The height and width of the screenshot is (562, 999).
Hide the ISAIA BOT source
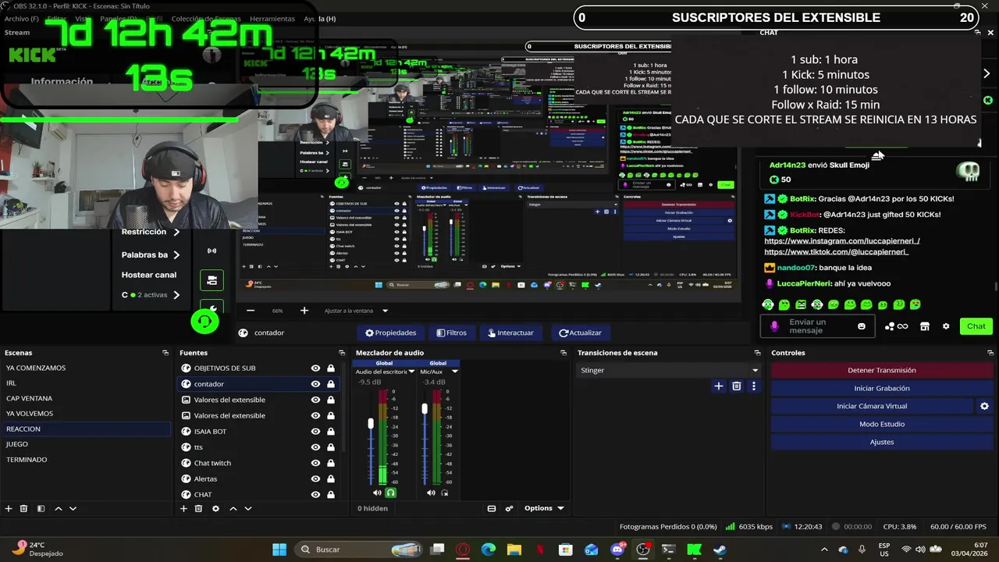pos(315,431)
